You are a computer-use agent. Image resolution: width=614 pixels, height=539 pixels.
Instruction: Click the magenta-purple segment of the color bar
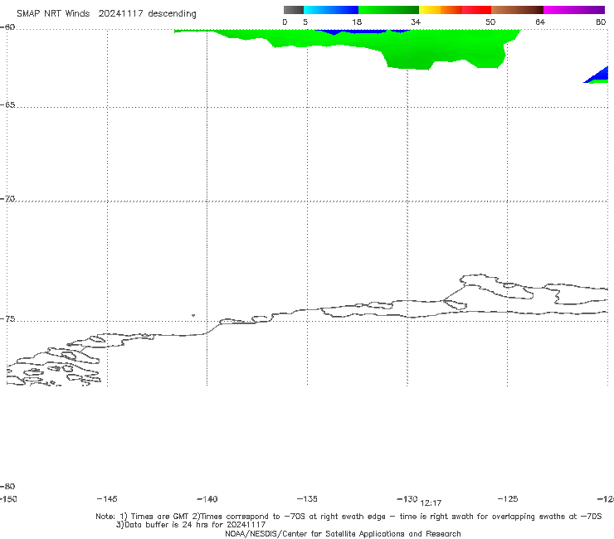[x=574, y=10]
